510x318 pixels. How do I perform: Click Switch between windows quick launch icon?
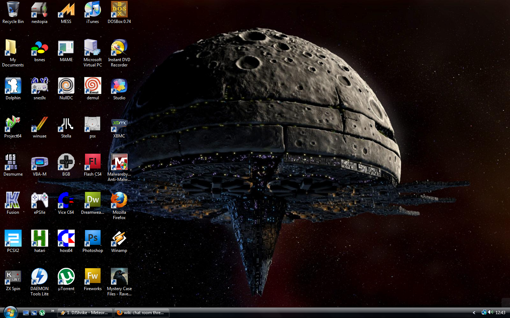(x=34, y=313)
